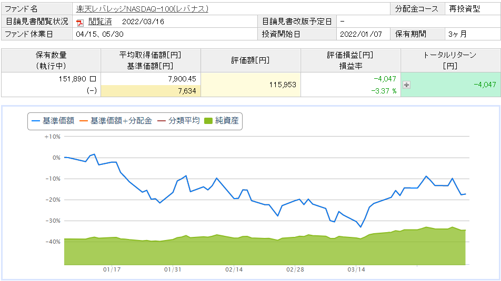Select the 評価損益 value -4,047
The height and width of the screenshot is (281, 501).
[385, 79]
